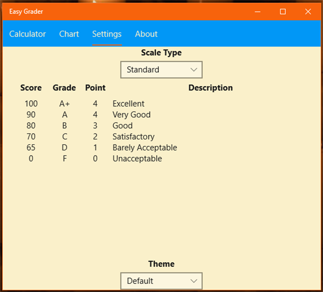Click the Score column header
This screenshot has width=323, height=292.
31,88
